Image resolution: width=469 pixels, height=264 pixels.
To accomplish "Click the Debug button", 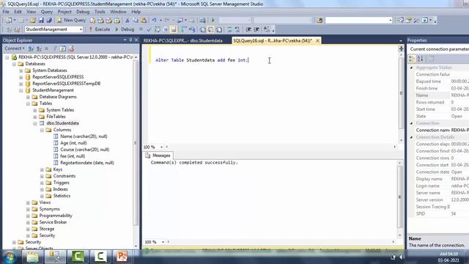I will click(x=125, y=29).
